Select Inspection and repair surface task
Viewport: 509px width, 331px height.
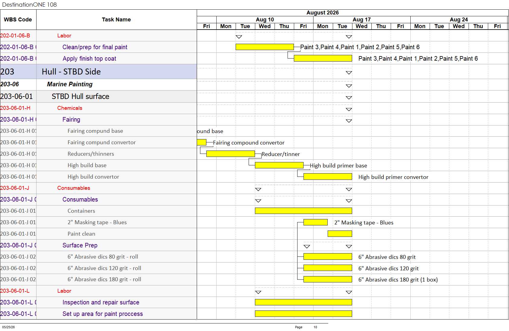[x=101, y=302]
